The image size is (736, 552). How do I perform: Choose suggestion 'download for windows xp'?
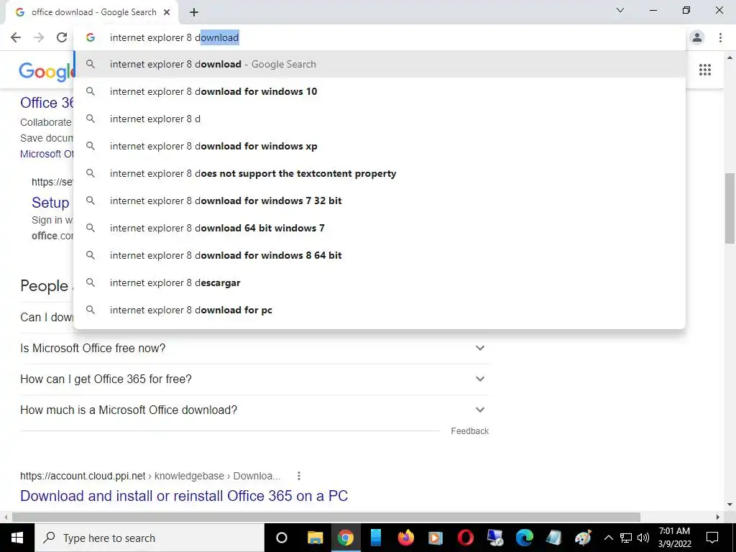coord(379,146)
